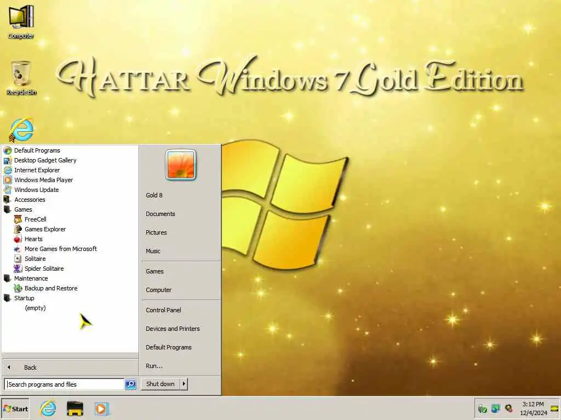Image resolution: width=561 pixels, height=420 pixels.
Task: Click the Internet Explorer icon in programs list
Action: coord(8,170)
